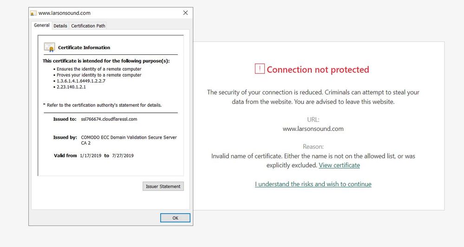Image resolution: width=464 pixels, height=247 pixels.
Task: Click the 7/27/2019 expiry date
Action: (123, 156)
